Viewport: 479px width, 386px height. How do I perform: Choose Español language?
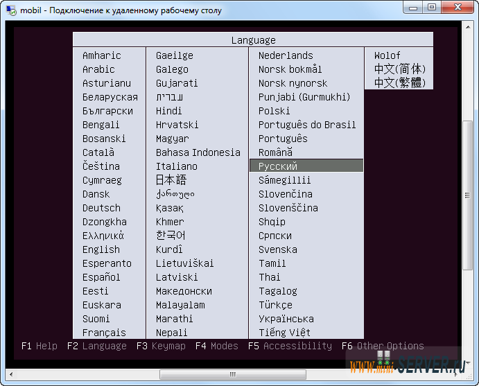(x=101, y=277)
